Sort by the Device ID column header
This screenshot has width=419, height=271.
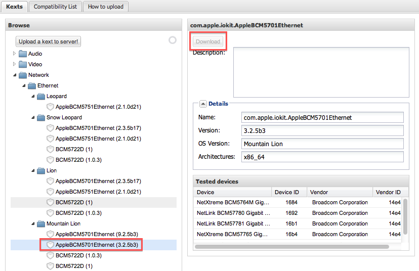(286, 192)
